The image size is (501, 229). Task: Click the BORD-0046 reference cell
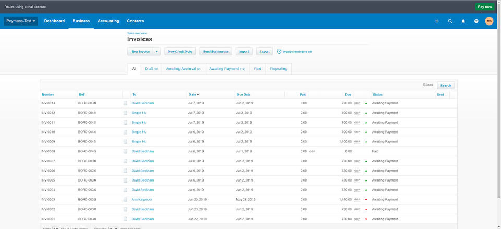[87, 151]
